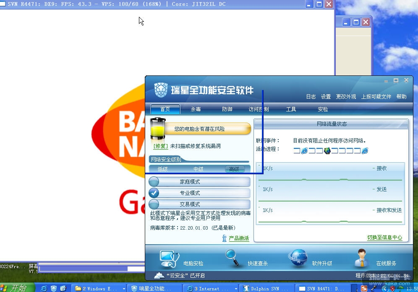Minimize the small background window
Image resolution: width=418 pixels, height=292 pixels.
point(346,22)
